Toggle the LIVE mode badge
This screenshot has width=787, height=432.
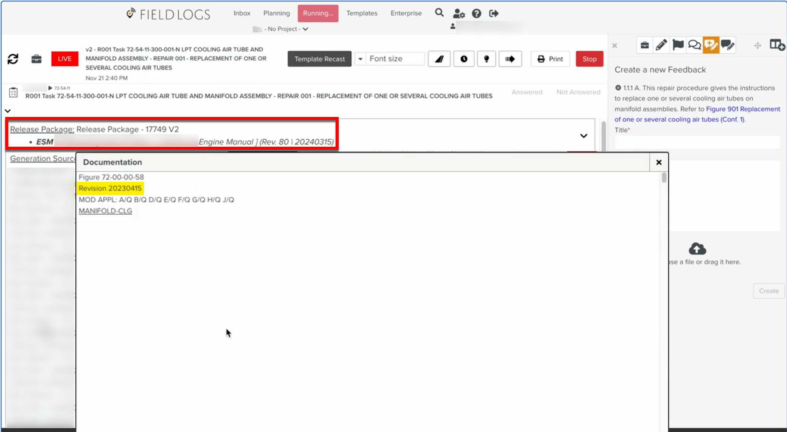pyautogui.click(x=65, y=59)
